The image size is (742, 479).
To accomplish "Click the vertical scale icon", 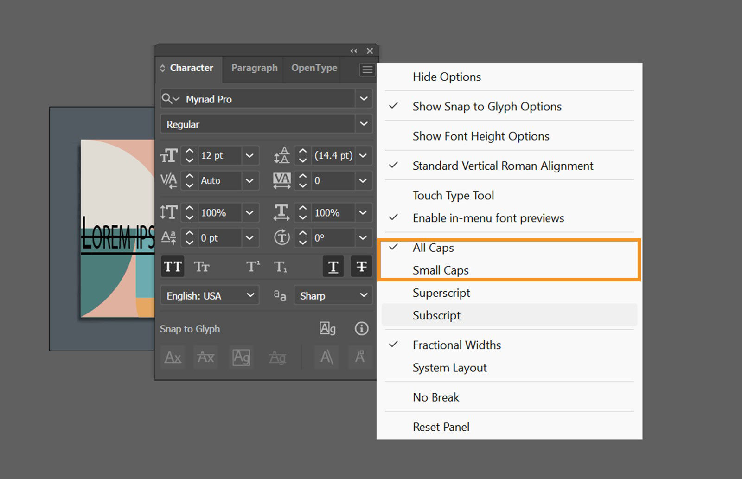I will point(169,212).
